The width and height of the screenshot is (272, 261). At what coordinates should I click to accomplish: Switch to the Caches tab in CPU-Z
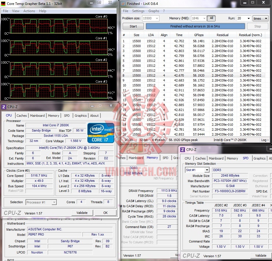pos(22,116)
